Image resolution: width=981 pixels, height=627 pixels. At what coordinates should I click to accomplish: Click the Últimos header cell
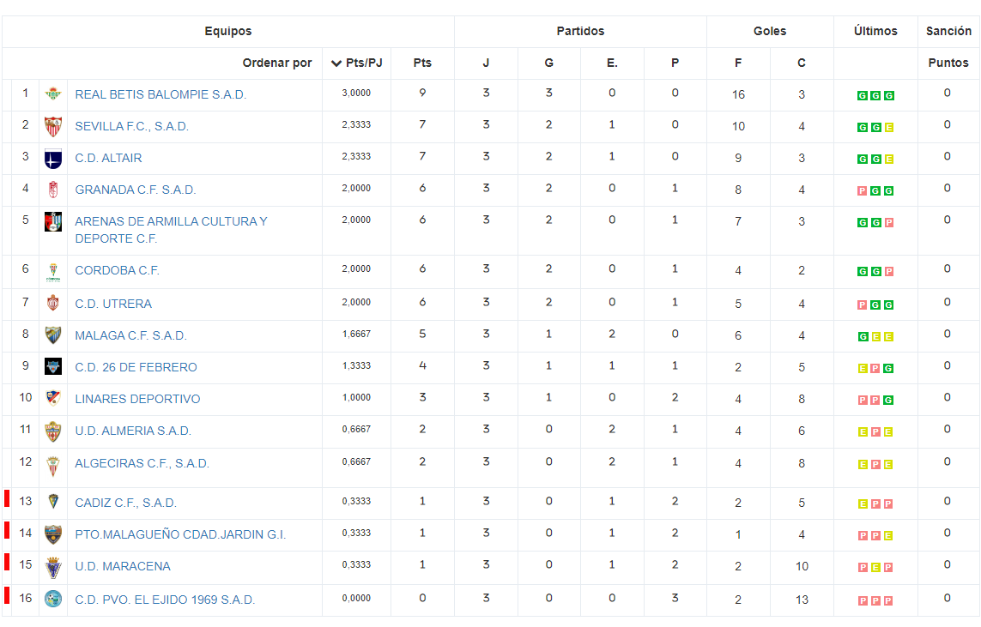(875, 31)
